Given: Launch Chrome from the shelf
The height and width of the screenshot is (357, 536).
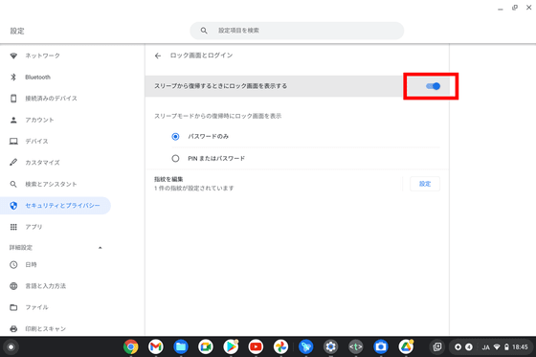Looking at the screenshot, I should pos(130,346).
